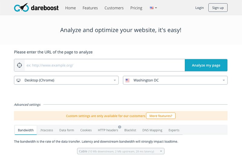Open the language flag selector
242x164 pixels.
coord(153,8)
